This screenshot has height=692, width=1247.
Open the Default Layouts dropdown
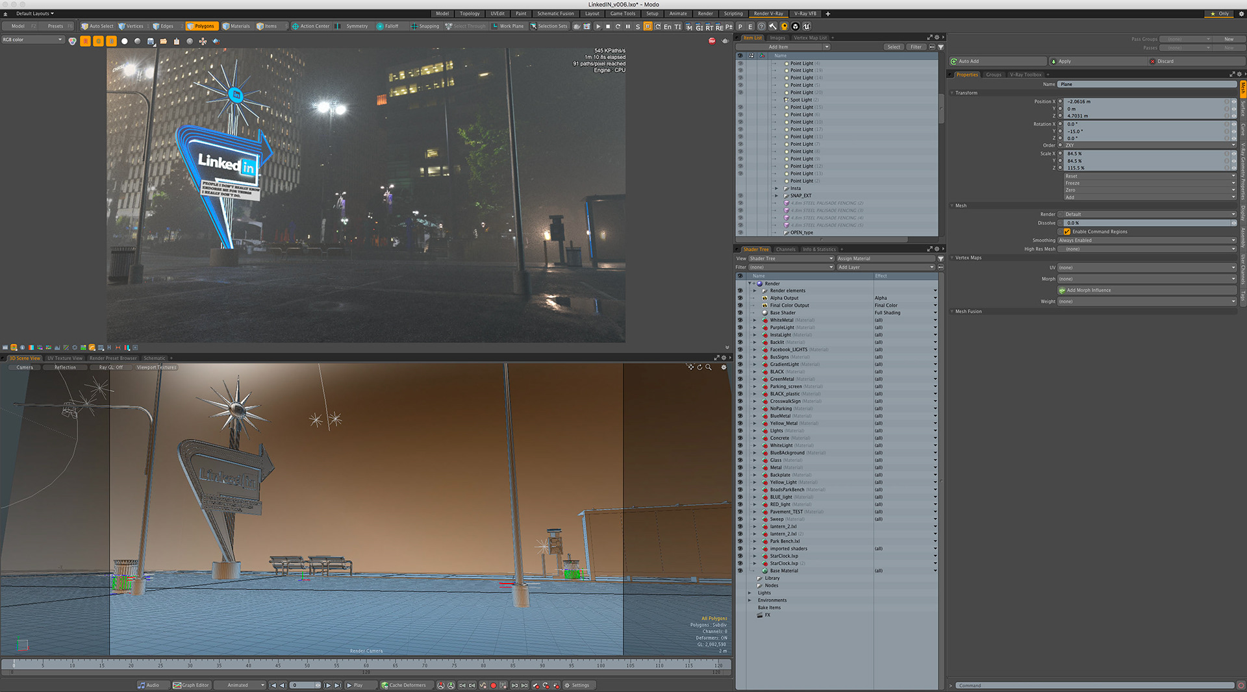34,13
